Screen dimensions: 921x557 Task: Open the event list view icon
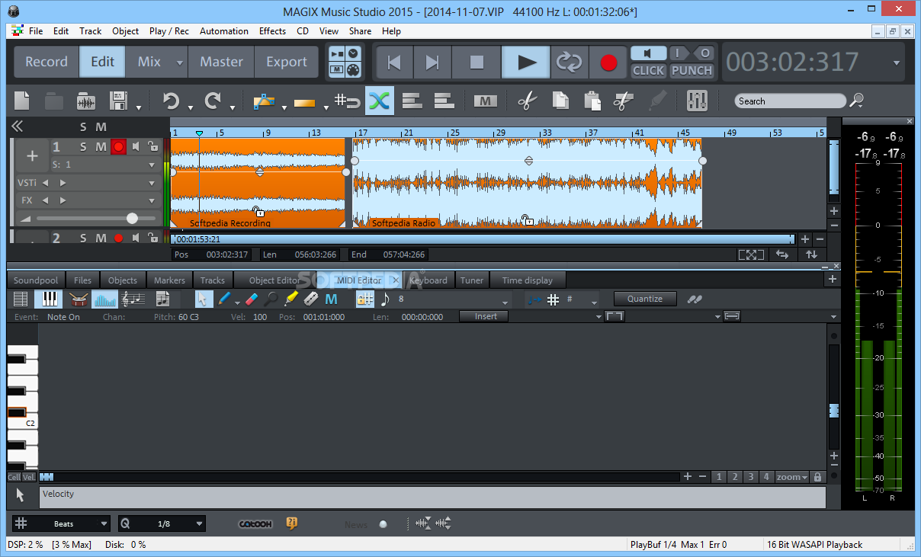[21, 299]
